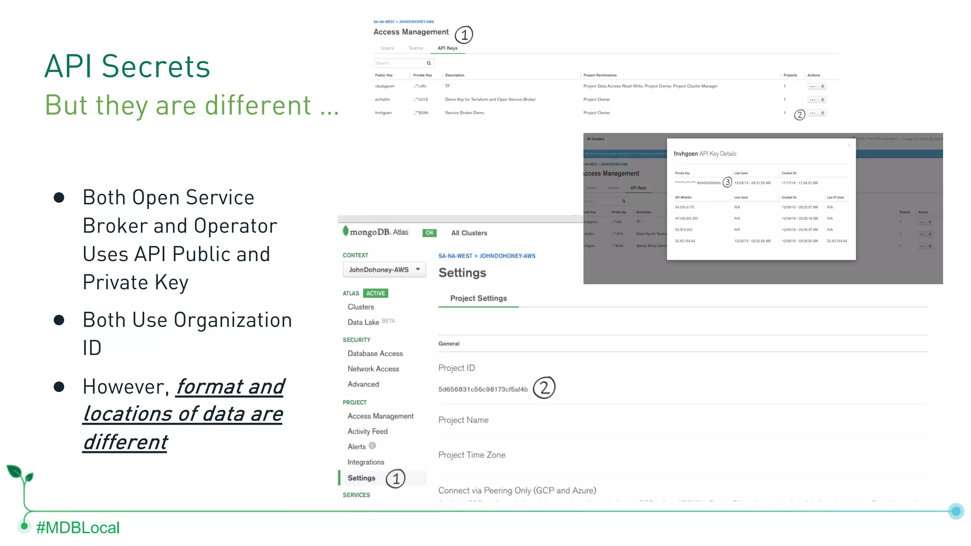This screenshot has height=546, width=971.
Task: Select Settings in the project sidebar
Action: (x=361, y=478)
